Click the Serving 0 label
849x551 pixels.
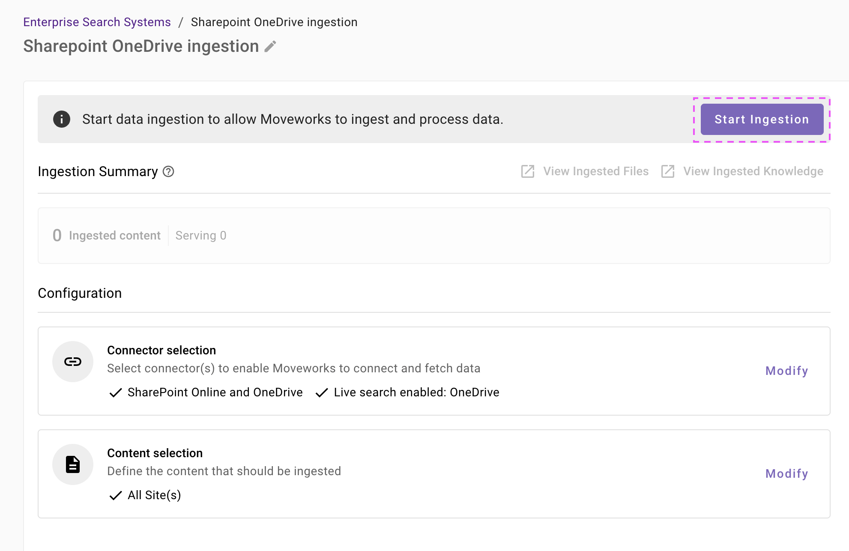click(200, 235)
